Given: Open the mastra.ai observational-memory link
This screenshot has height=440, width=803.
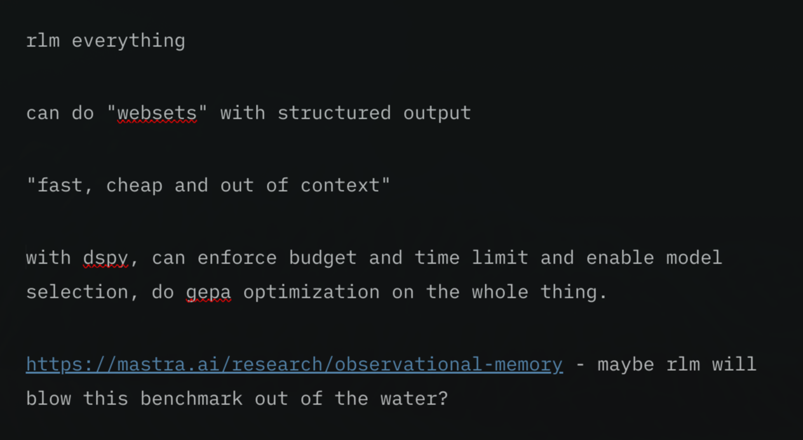Looking at the screenshot, I should point(294,364).
